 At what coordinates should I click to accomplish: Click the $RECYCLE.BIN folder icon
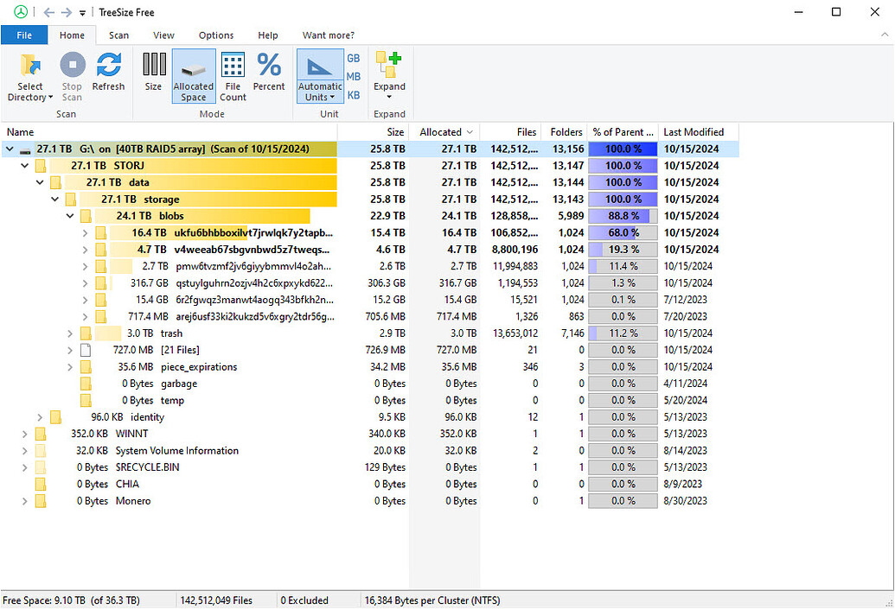[41, 467]
